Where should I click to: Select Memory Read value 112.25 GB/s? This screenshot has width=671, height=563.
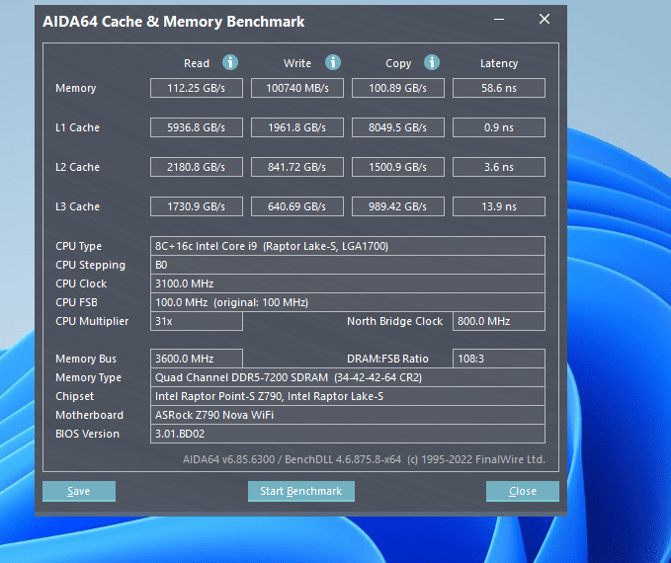(x=197, y=88)
